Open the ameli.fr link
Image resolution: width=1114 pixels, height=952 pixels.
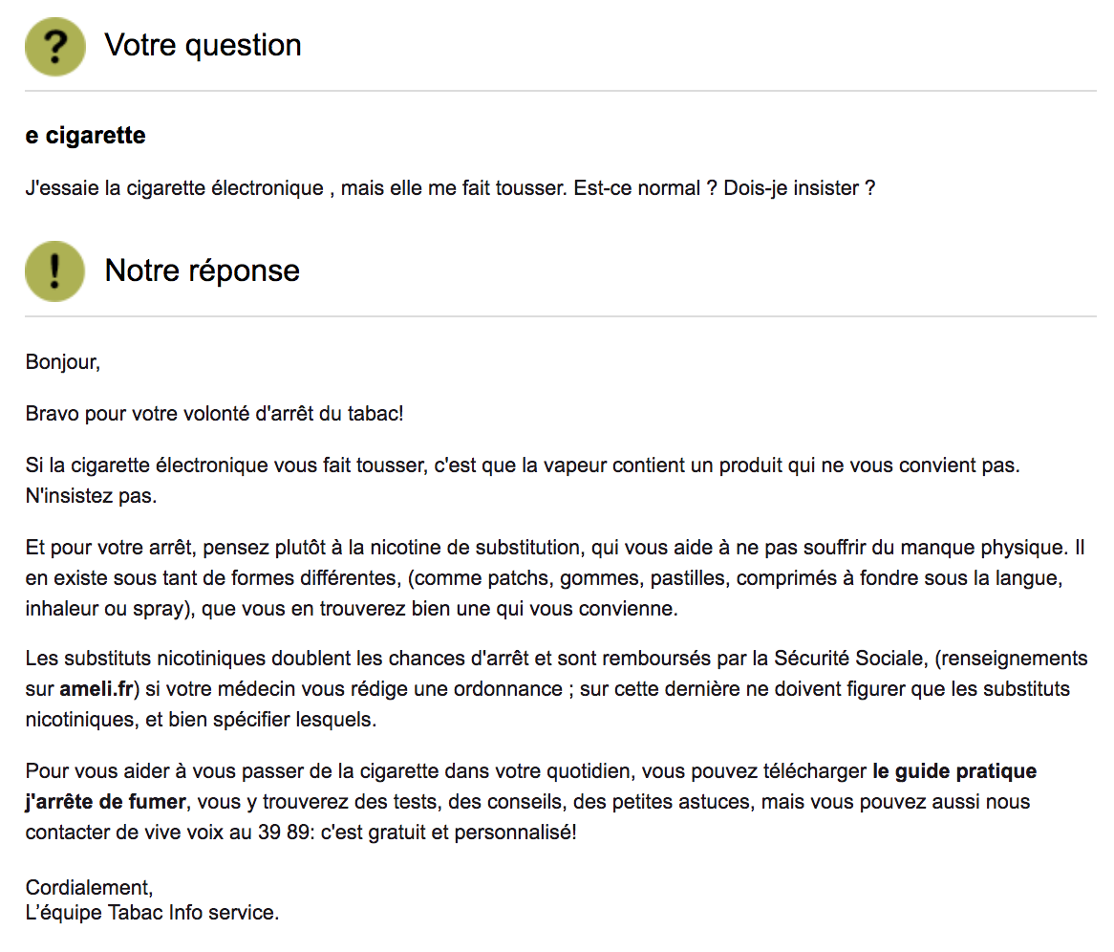coord(97,689)
